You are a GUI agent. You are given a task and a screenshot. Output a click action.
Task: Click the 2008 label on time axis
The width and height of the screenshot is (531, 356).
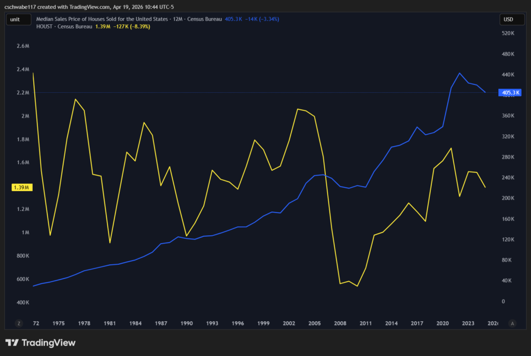click(x=340, y=323)
